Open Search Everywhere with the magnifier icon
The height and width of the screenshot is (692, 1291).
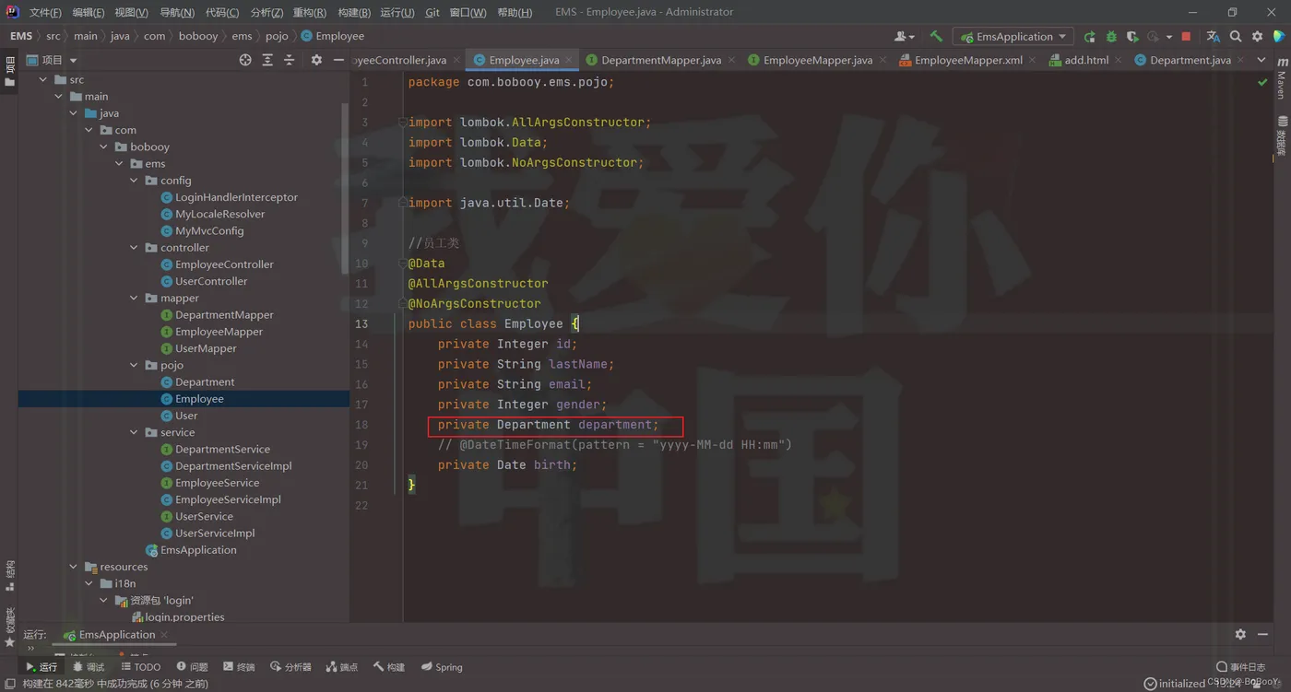click(1236, 37)
